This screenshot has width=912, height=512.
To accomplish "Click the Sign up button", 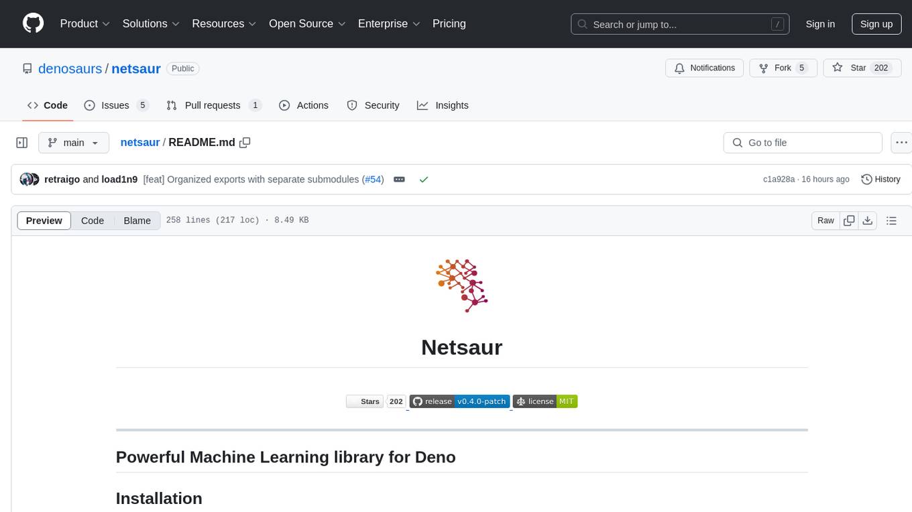I will click(876, 24).
